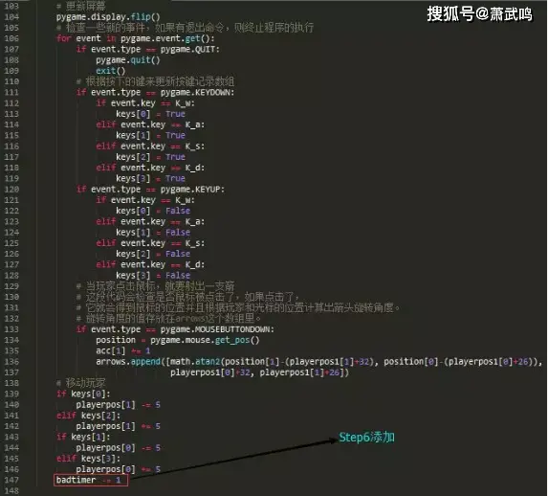Click the 'for event in pygame.event.get():' line
The width and height of the screenshot is (548, 496).
[135, 38]
